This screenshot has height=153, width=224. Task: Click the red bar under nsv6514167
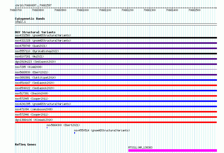pyautogui.click(x=116, y=85)
